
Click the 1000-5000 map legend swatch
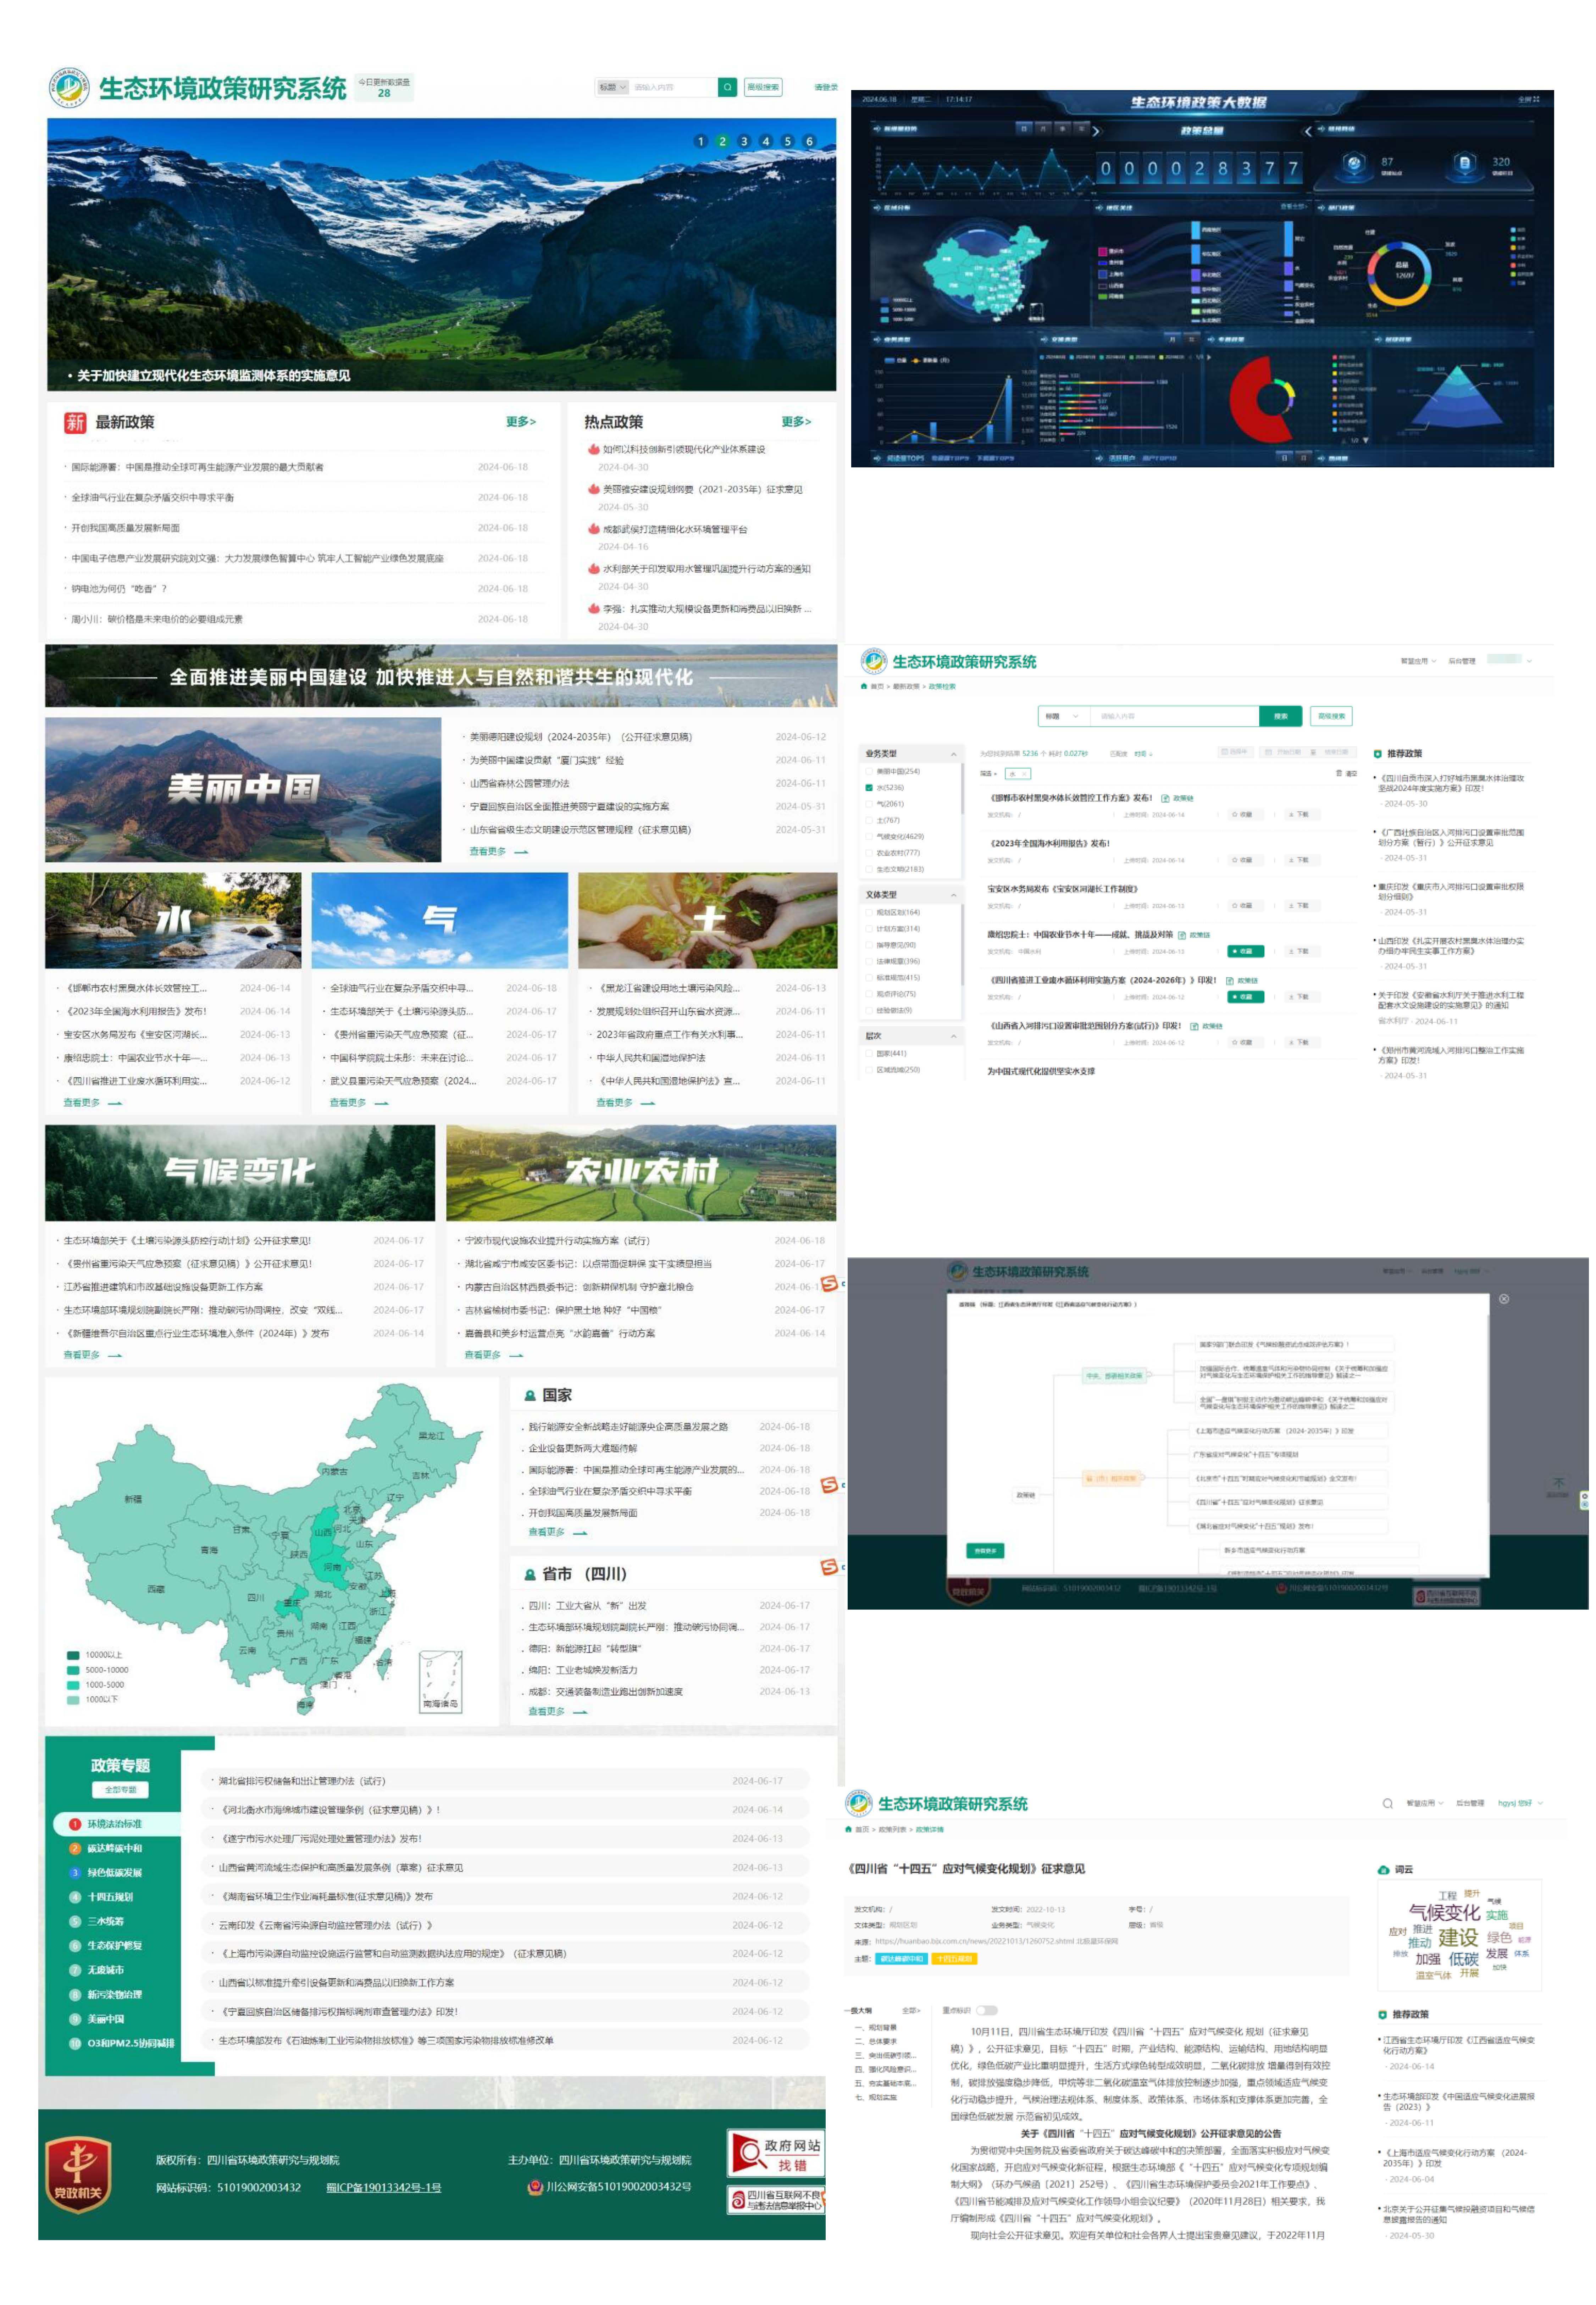(73, 1684)
